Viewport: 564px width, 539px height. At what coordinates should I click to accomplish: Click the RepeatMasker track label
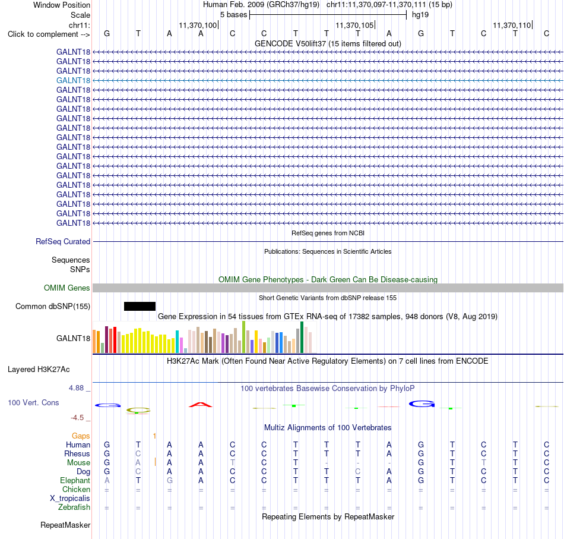65,525
